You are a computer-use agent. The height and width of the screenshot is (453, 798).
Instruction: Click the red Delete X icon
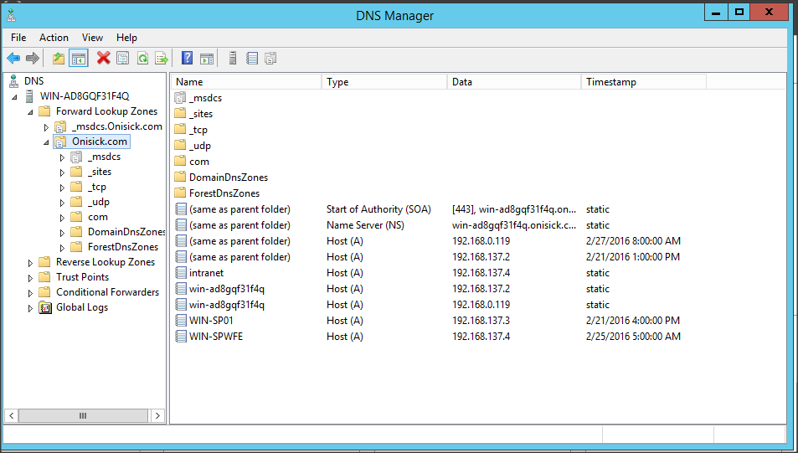pos(103,59)
